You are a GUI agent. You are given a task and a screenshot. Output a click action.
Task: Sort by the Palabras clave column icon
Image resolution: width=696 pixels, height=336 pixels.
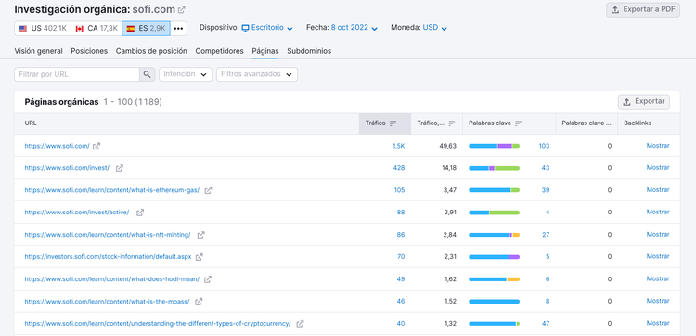pos(518,123)
